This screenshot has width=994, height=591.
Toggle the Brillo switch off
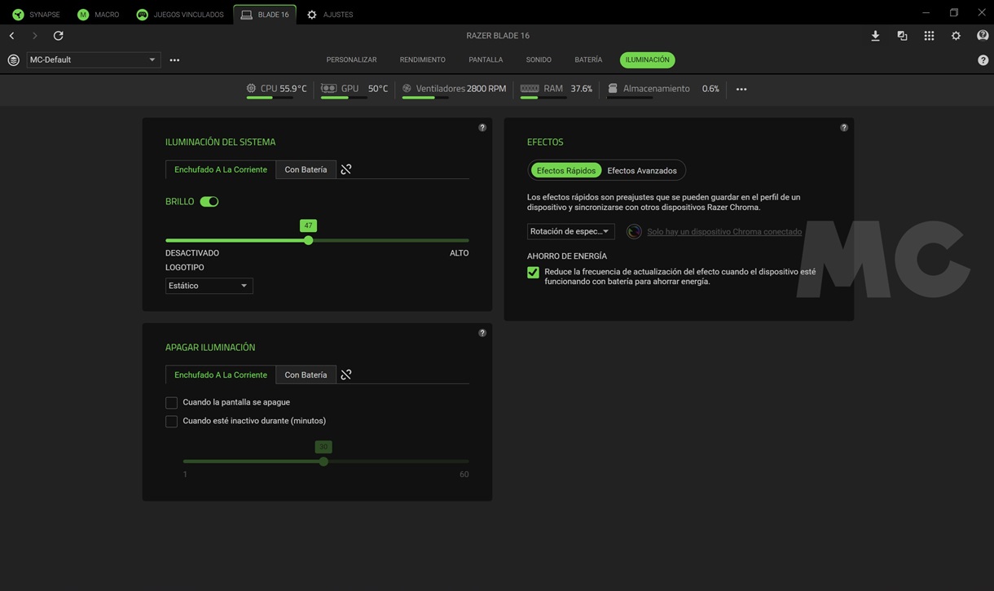tap(209, 202)
